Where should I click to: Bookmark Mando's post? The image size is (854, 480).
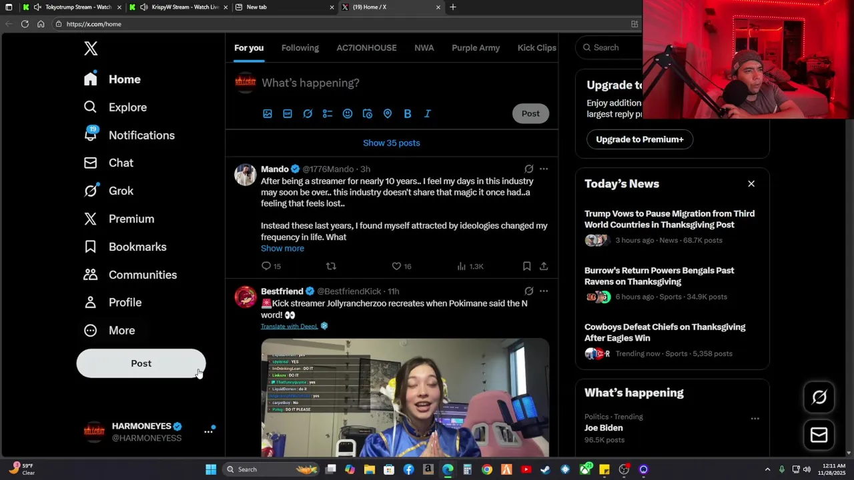(x=526, y=266)
